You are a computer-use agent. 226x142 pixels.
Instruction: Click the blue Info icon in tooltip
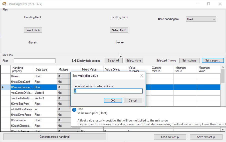[74, 110]
